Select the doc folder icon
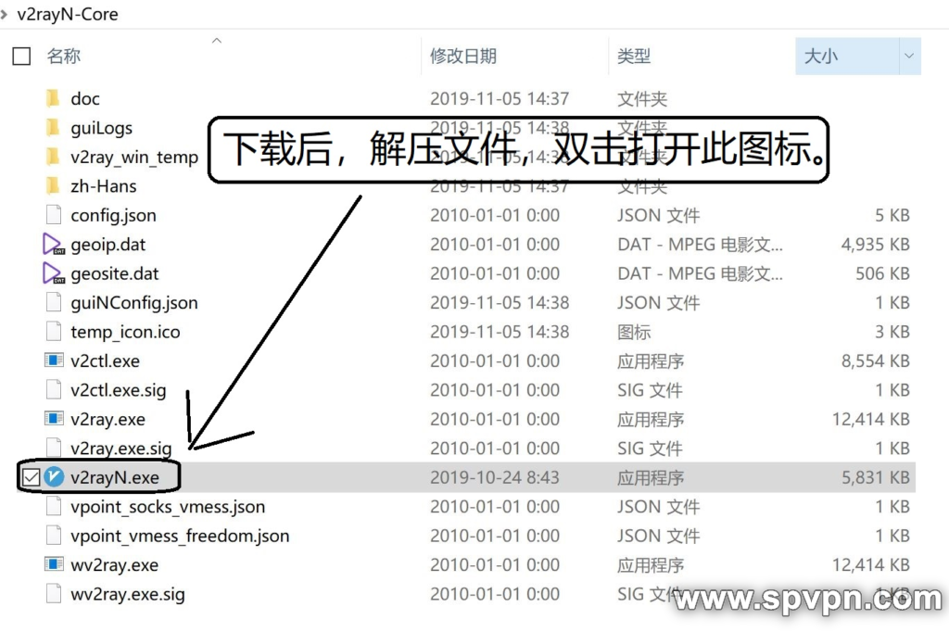The width and height of the screenshot is (949, 632). click(x=54, y=98)
